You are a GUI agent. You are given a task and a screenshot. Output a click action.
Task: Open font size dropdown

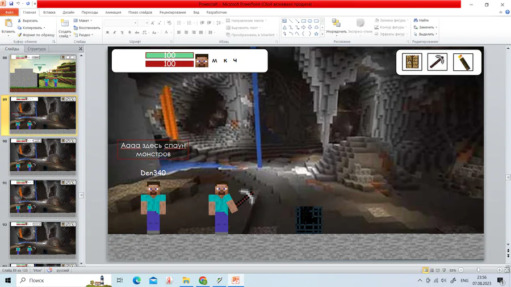click(x=147, y=23)
